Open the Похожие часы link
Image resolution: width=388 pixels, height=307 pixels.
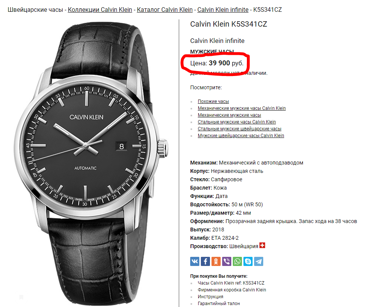[x=213, y=101]
